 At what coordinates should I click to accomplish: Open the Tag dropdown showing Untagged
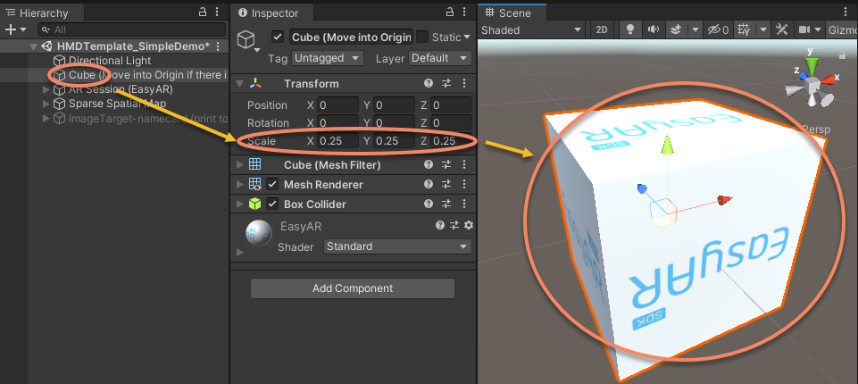point(328,58)
